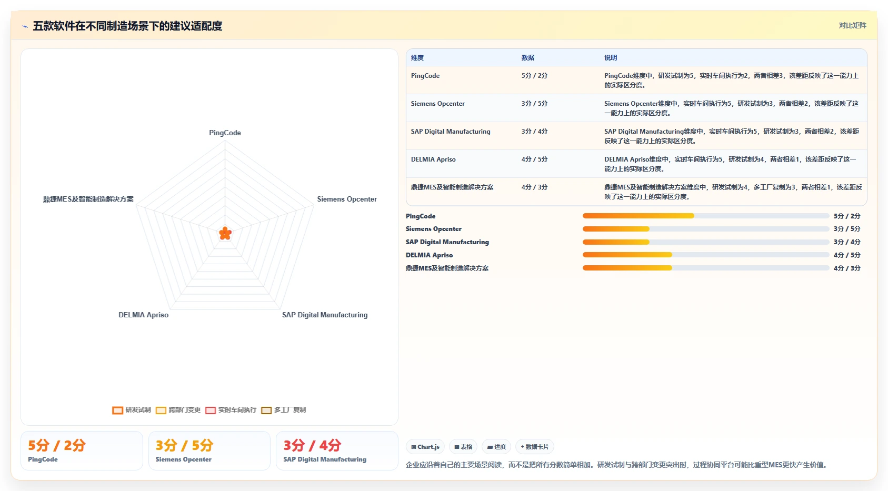Select the 表格 chip
The width and height of the screenshot is (888, 491).
(x=463, y=447)
